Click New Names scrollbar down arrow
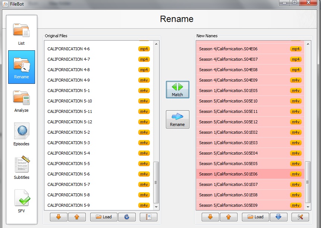This screenshot has height=228, width=321. pyautogui.click(x=308, y=207)
